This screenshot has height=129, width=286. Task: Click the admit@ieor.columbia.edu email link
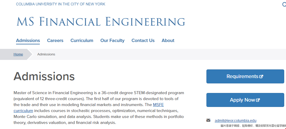(236, 121)
